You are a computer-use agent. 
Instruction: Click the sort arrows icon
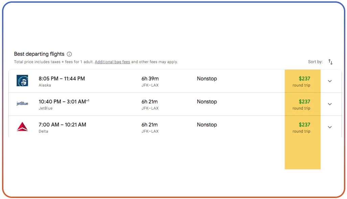[330, 62]
